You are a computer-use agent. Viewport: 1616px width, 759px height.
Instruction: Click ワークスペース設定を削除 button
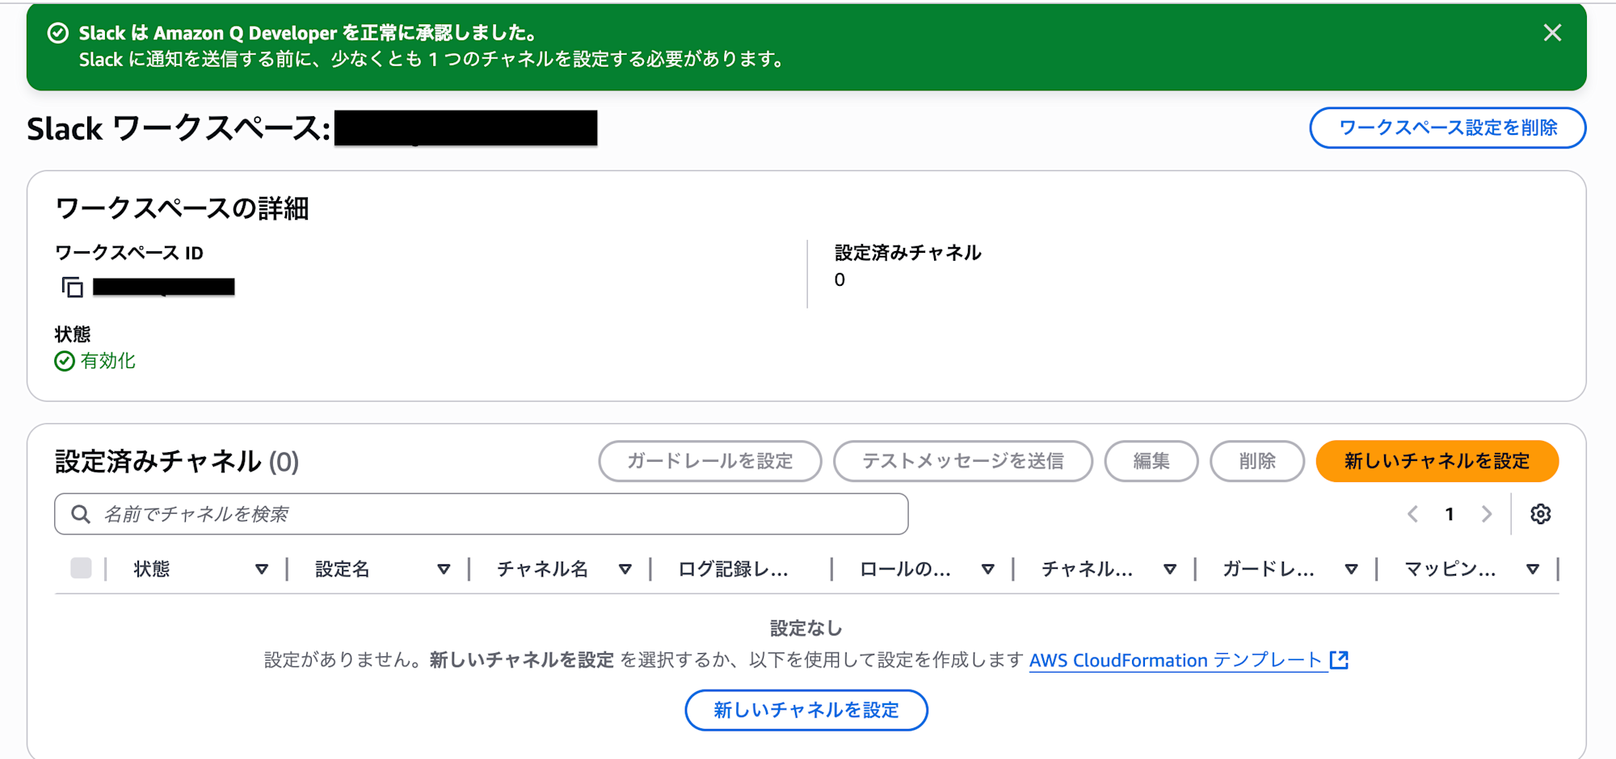point(1447,128)
